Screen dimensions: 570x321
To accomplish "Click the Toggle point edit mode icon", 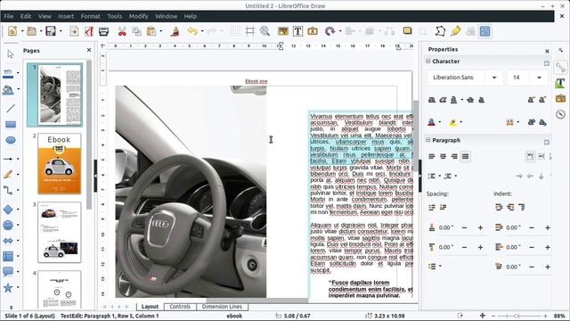I will point(440,31).
